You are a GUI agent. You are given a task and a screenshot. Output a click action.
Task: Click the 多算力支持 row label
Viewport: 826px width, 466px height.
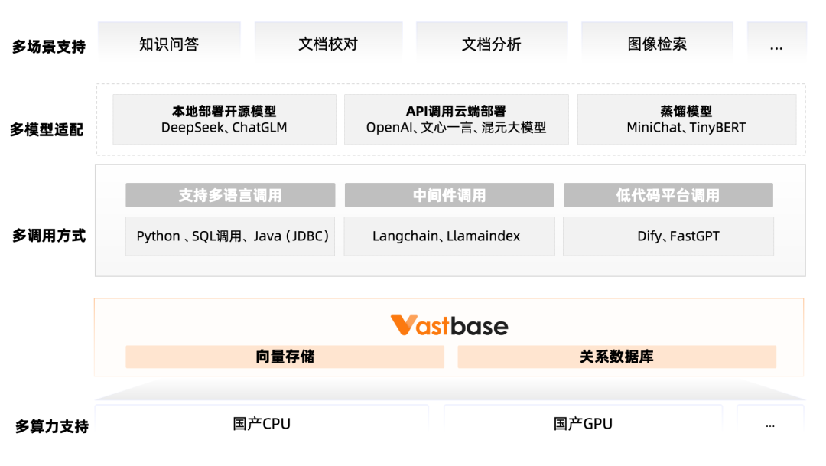click(52, 426)
